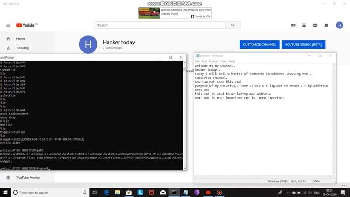Click the taskbar 'Type here to search' box
This screenshot has width=350, height=197.
pyautogui.click(x=50, y=192)
